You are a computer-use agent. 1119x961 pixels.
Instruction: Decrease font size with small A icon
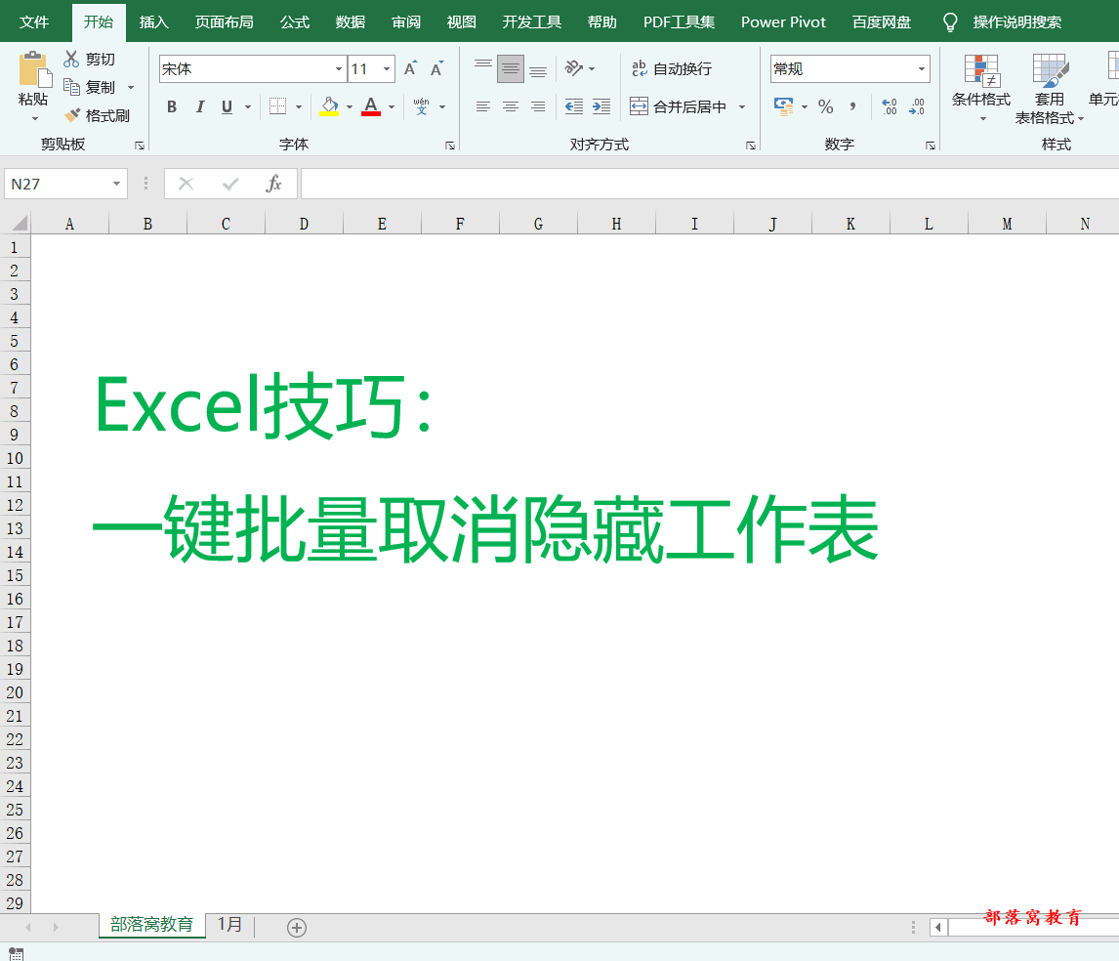436,68
